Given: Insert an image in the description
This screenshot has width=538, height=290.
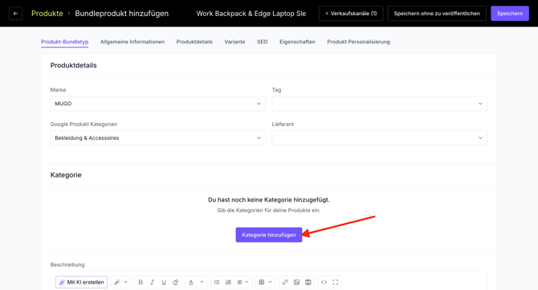Looking at the screenshot, I should pos(296,282).
